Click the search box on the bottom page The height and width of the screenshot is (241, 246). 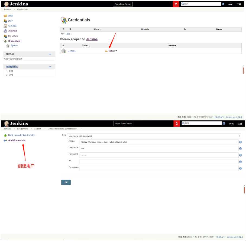coord(202,123)
